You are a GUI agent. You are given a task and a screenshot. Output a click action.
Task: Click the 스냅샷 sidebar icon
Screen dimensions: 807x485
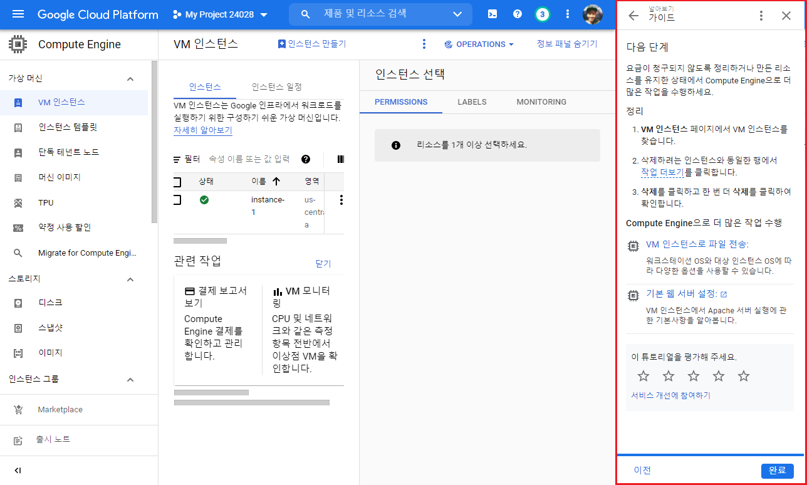point(18,328)
